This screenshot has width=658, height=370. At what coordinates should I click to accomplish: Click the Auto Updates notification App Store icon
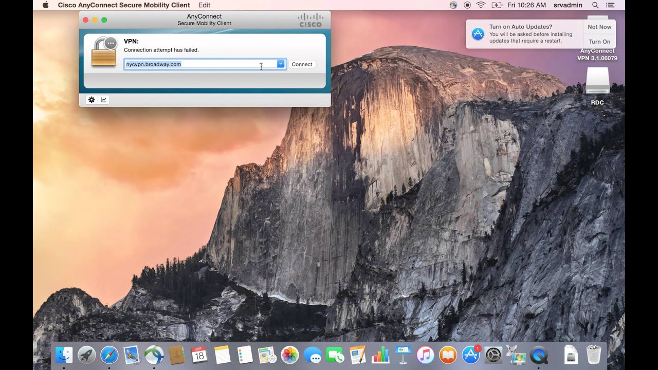pyautogui.click(x=478, y=34)
